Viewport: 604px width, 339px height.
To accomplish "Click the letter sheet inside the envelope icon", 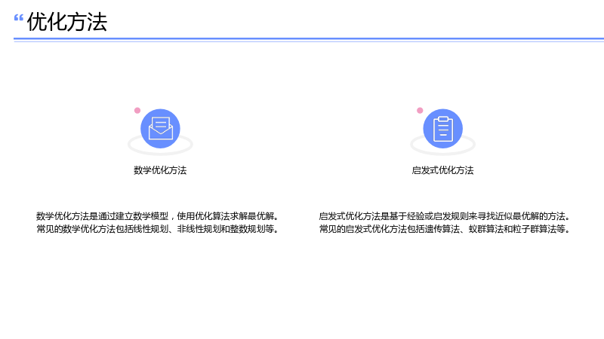I will tap(161, 124).
